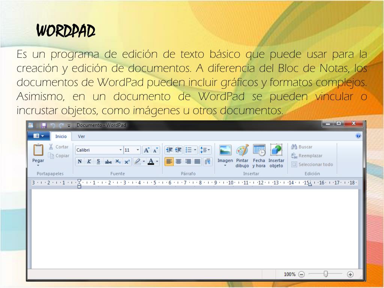Viewport: 384px width, 288px height.
Task: Click Cortar scissors button
Action: 58,147
